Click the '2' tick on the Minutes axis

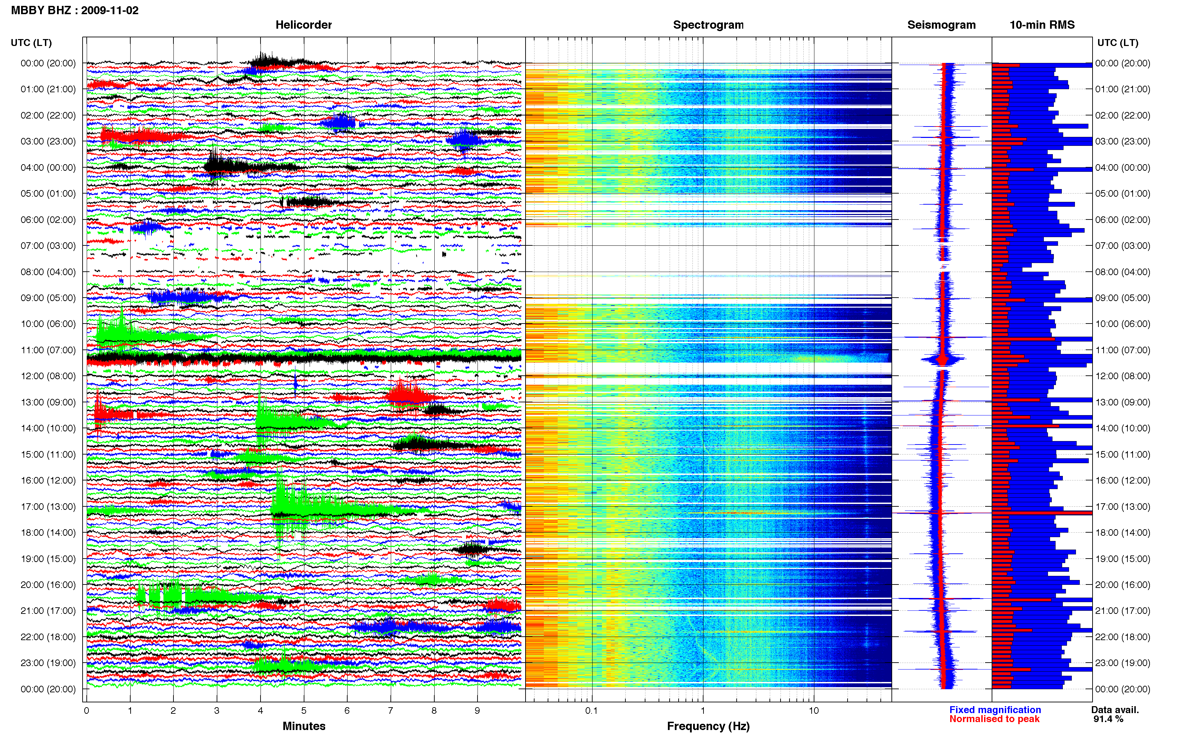tap(173, 711)
